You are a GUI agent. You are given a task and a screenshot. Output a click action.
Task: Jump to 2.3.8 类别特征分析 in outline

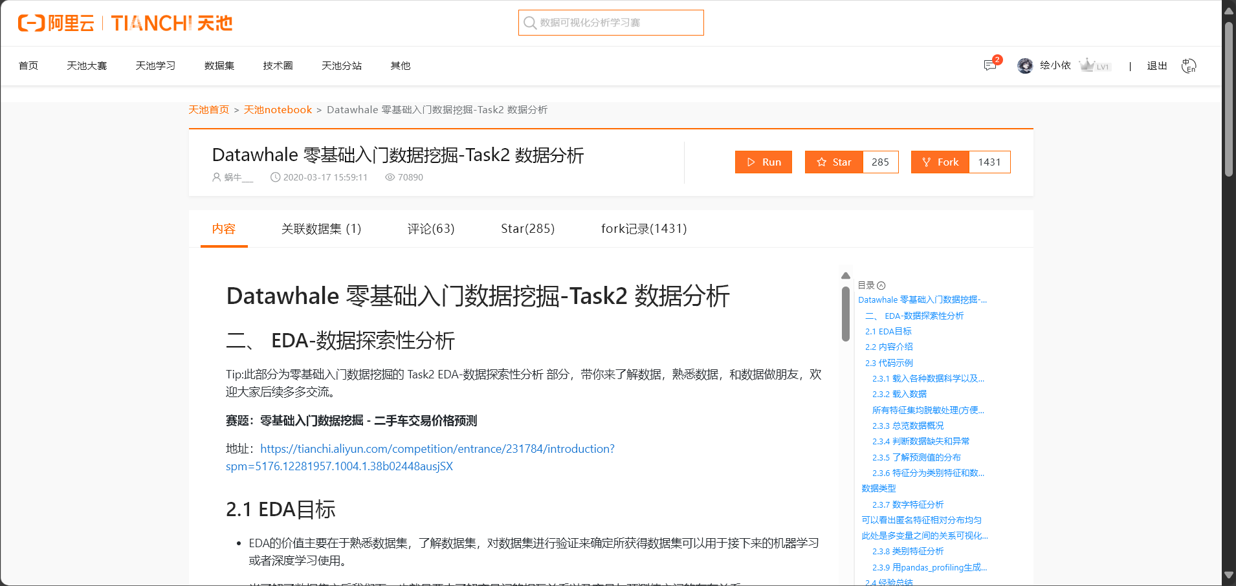pyautogui.click(x=908, y=551)
